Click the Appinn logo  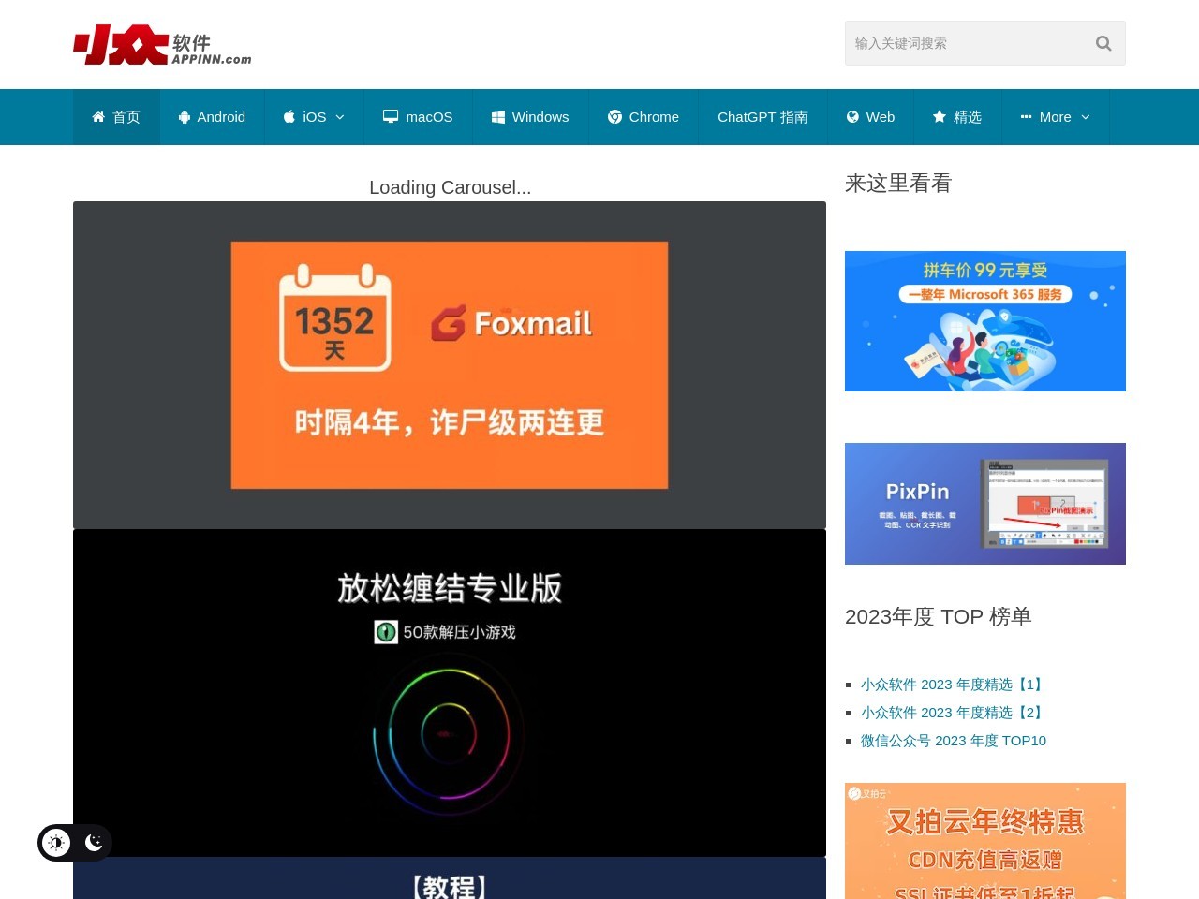coord(161,43)
